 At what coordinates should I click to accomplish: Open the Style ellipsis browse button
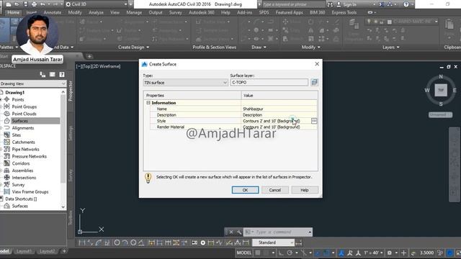(x=314, y=121)
